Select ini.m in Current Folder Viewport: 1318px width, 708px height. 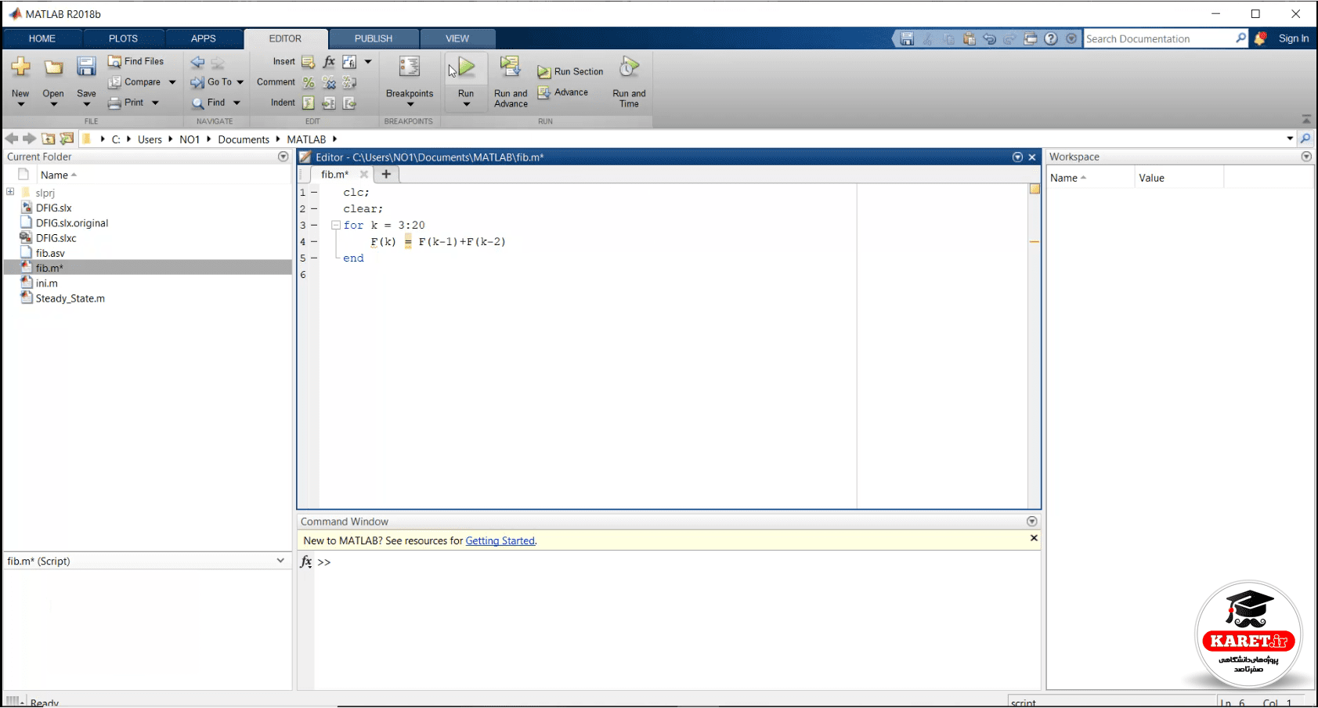[47, 284]
